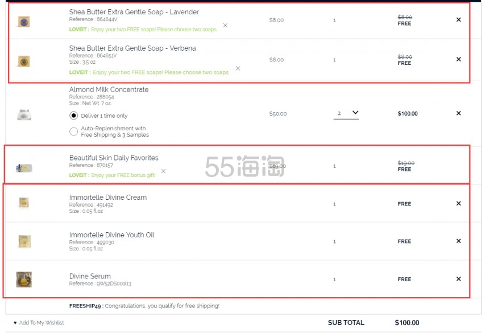Open Beautiful Skin Daily Favorites product link
The height and width of the screenshot is (333, 489).
coord(114,158)
